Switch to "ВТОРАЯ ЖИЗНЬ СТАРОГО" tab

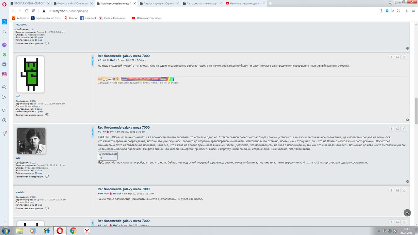click(x=30, y=3)
